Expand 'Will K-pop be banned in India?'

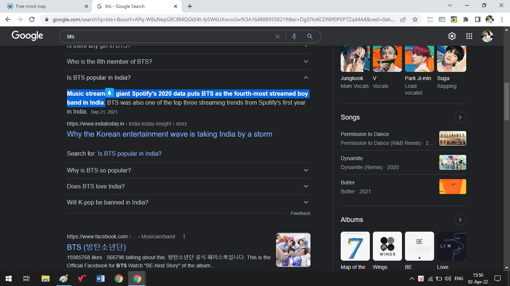tap(306, 203)
